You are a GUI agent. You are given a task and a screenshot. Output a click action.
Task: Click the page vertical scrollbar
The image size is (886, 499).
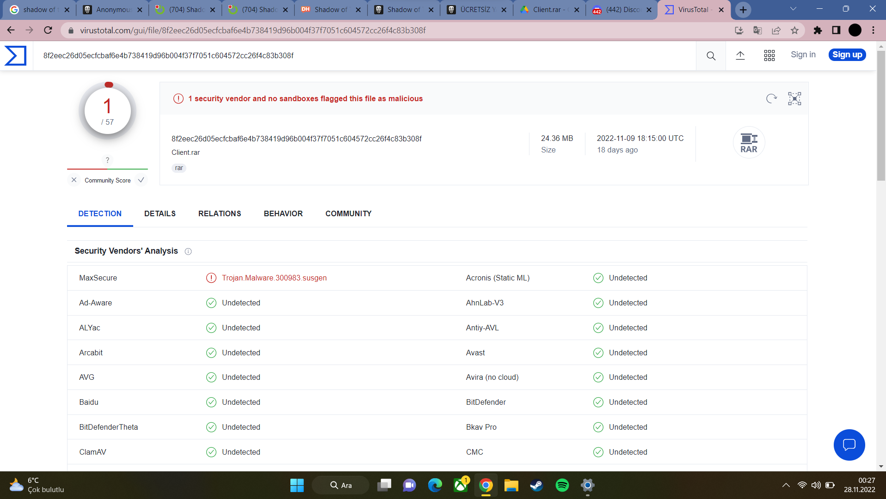881,116
